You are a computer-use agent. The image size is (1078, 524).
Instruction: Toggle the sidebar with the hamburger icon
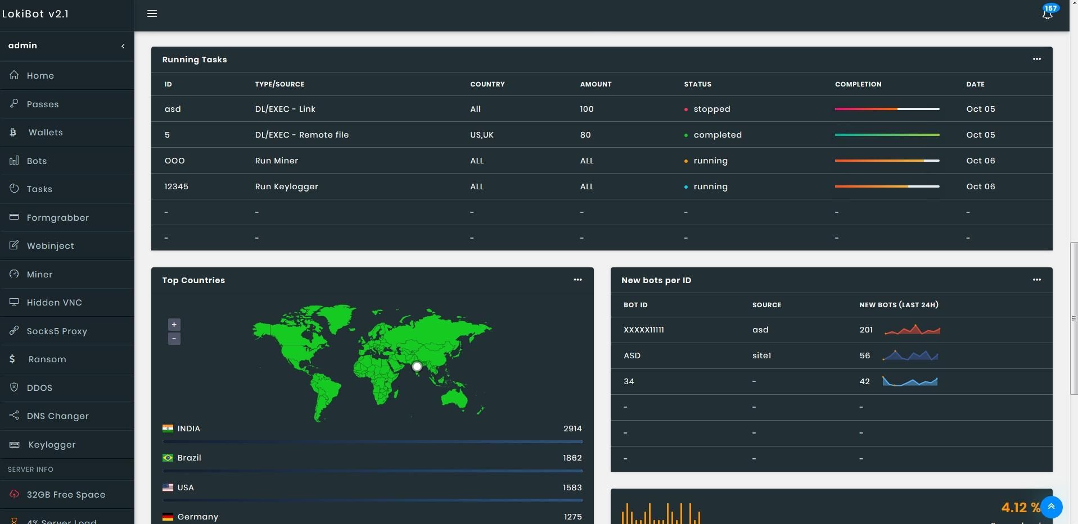pyautogui.click(x=152, y=14)
